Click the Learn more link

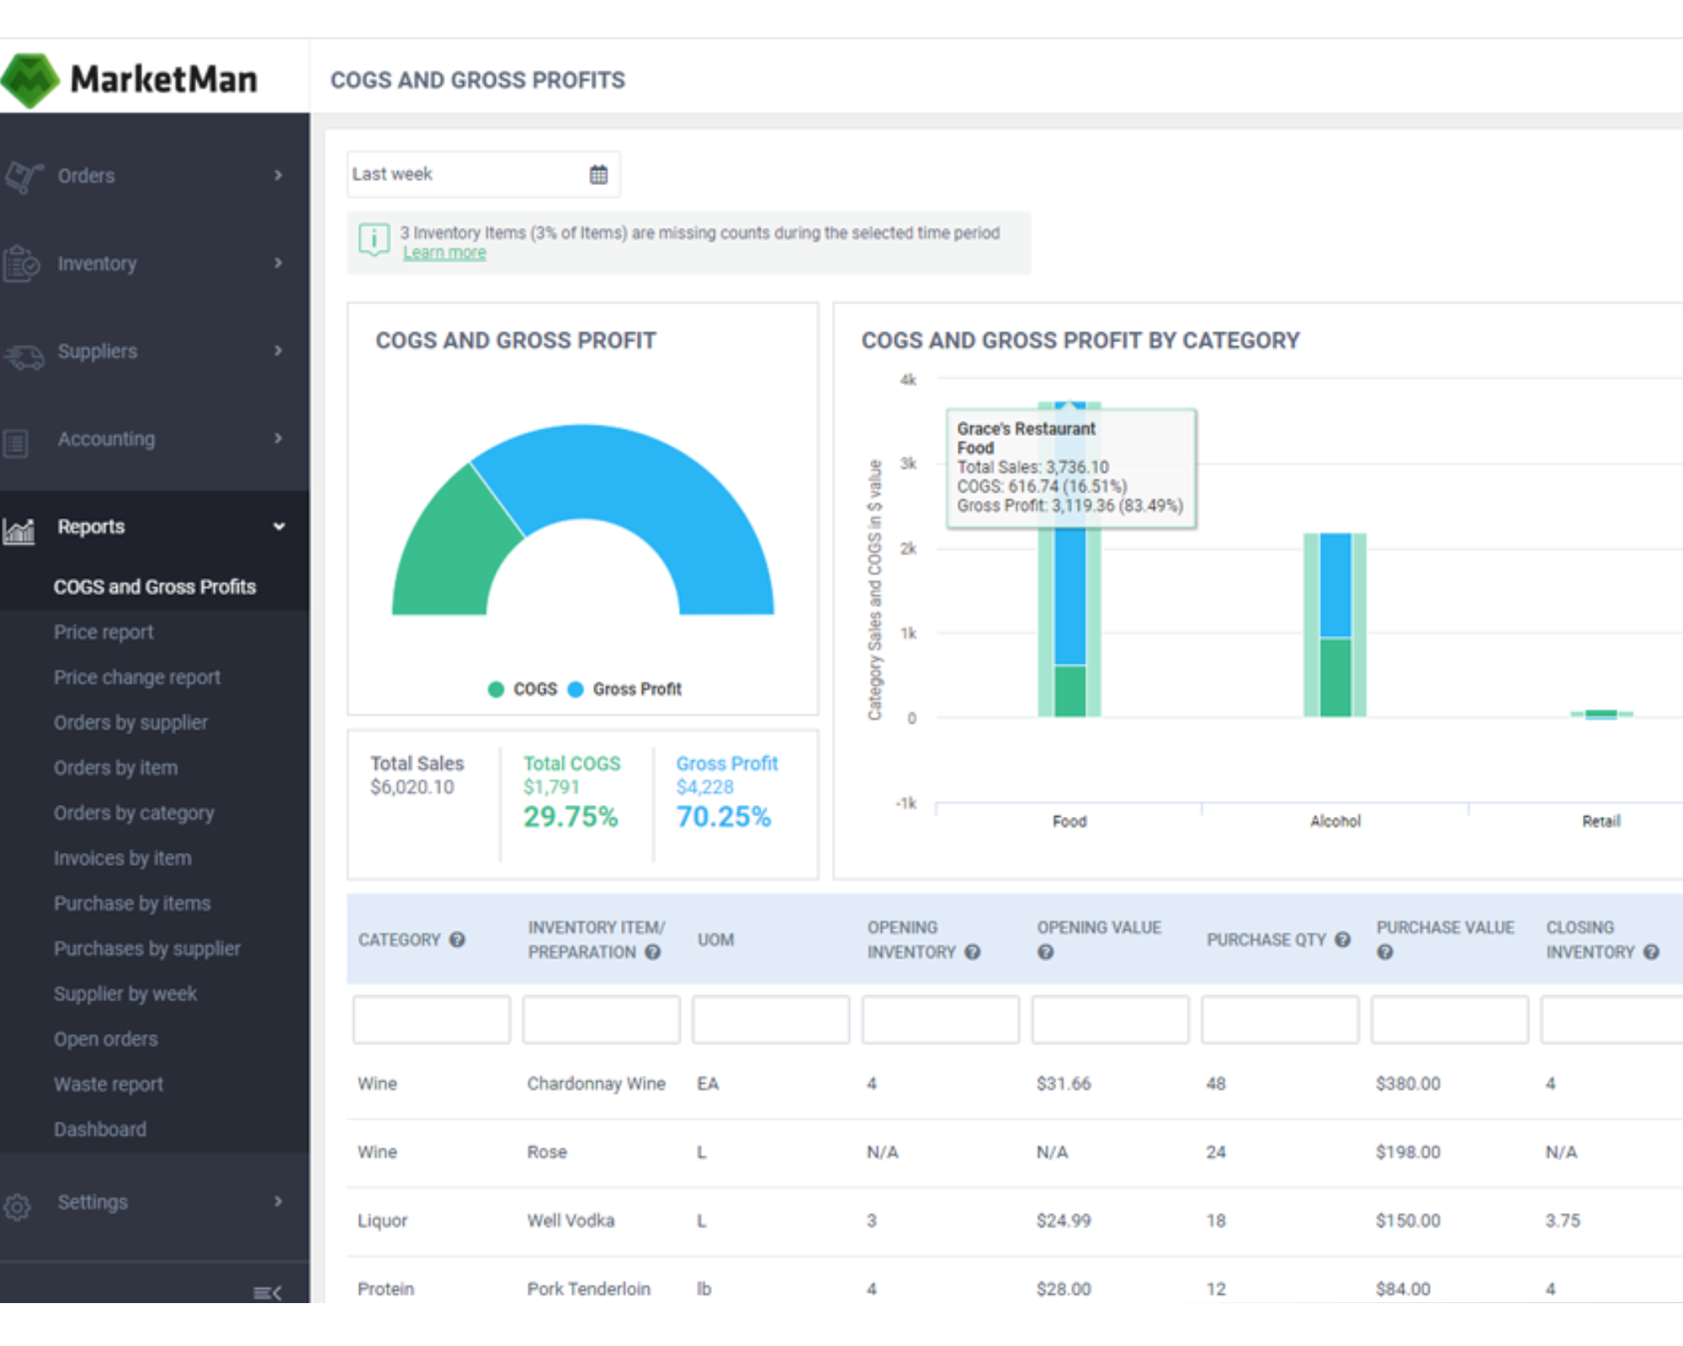[x=444, y=252]
